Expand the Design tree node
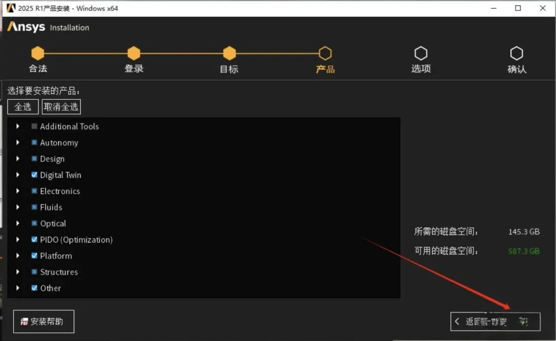The height and width of the screenshot is (341, 556). 18,158
